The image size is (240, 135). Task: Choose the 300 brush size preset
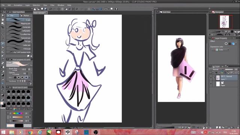point(28,104)
